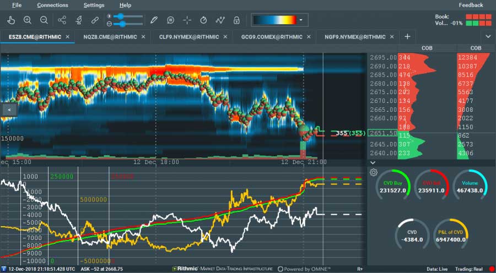This screenshot has height=273, width=496.
Task: Click the zoom out magnifier icon
Action: tap(44, 20)
